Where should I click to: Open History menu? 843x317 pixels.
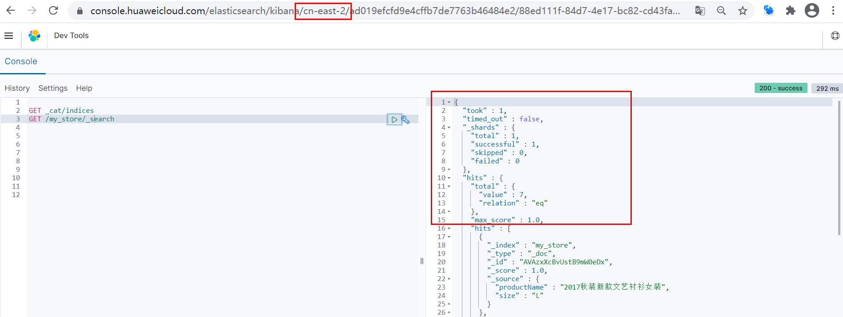point(17,88)
